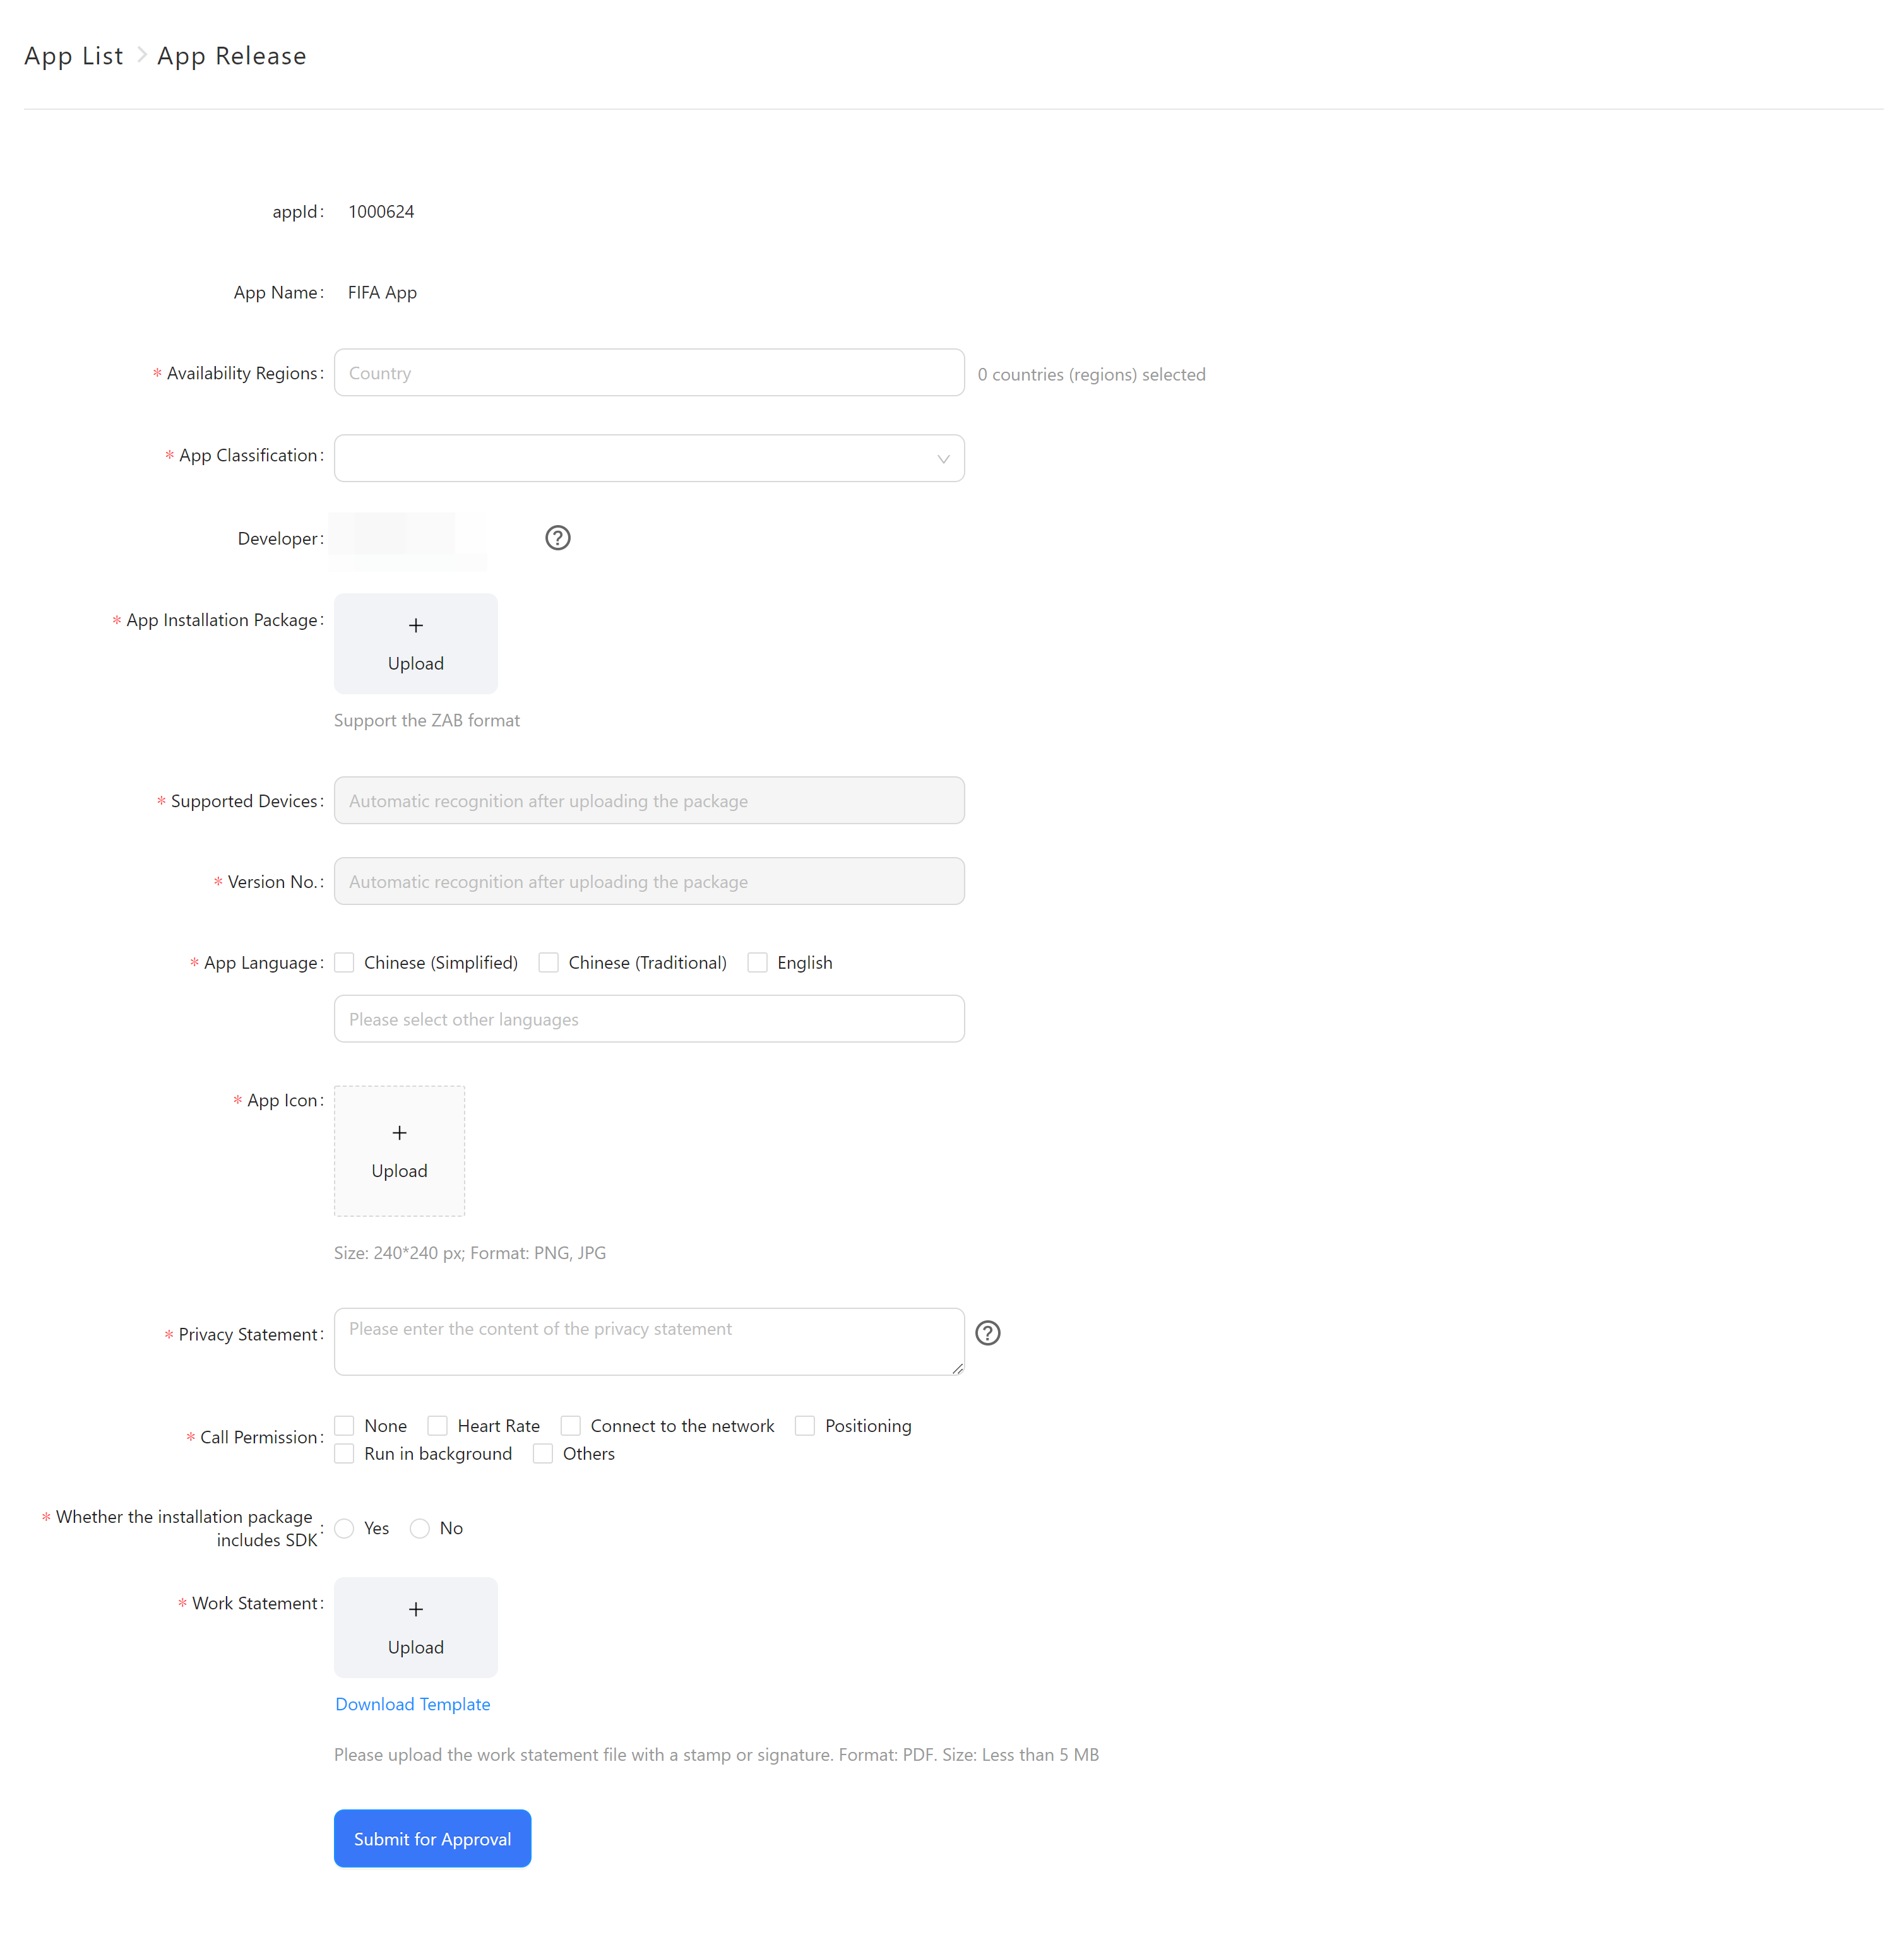
Task: Upload the Work Statement file
Action: coord(415,1626)
